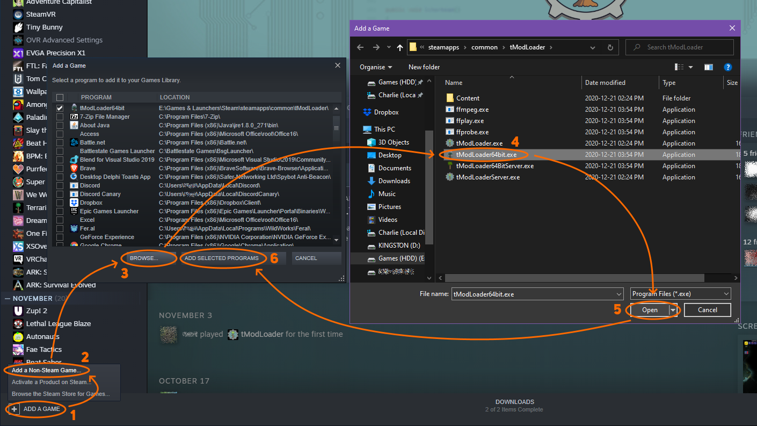The height and width of the screenshot is (426, 757).
Task: Open OVR Advanced Settings library entry
Action: click(64, 40)
